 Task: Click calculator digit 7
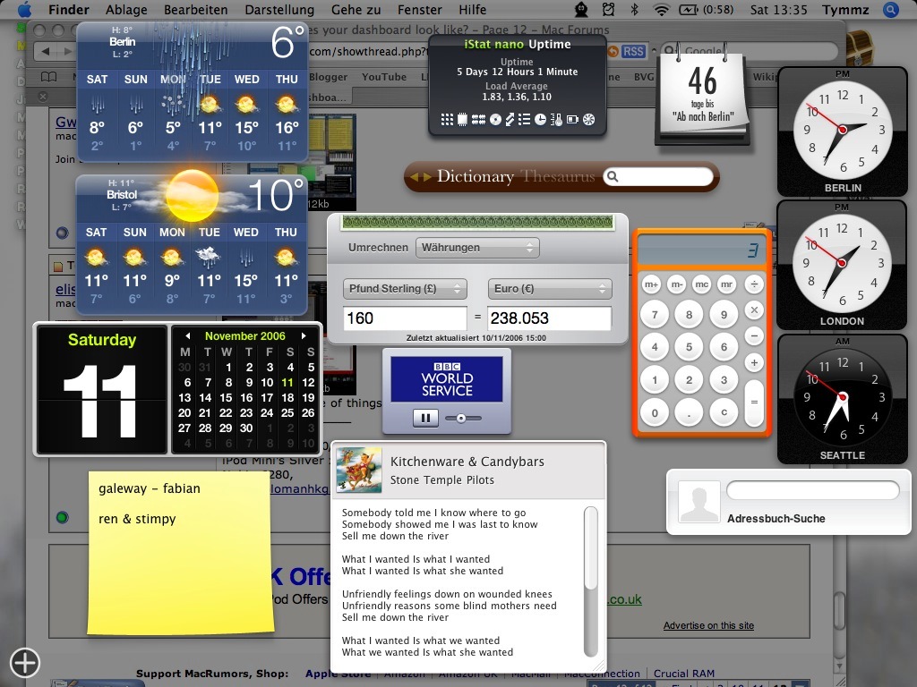coord(655,315)
